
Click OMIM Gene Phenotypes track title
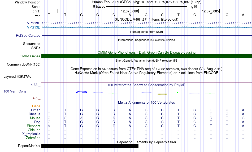[146, 53]
